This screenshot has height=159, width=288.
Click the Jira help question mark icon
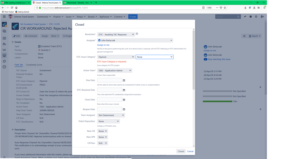pos(251,17)
